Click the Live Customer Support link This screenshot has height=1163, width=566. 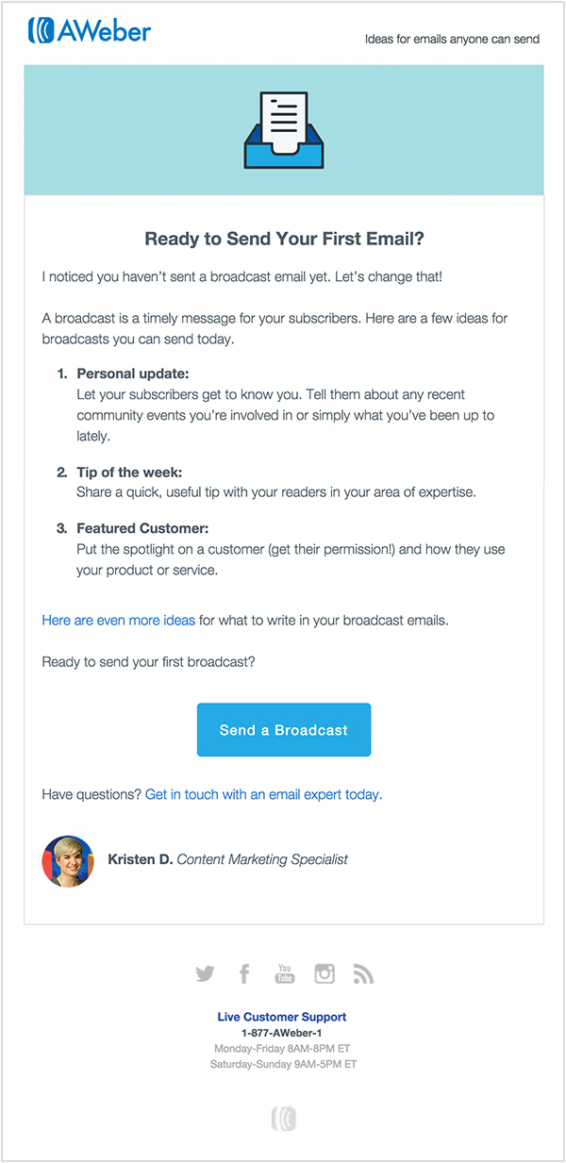click(282, 1017)
